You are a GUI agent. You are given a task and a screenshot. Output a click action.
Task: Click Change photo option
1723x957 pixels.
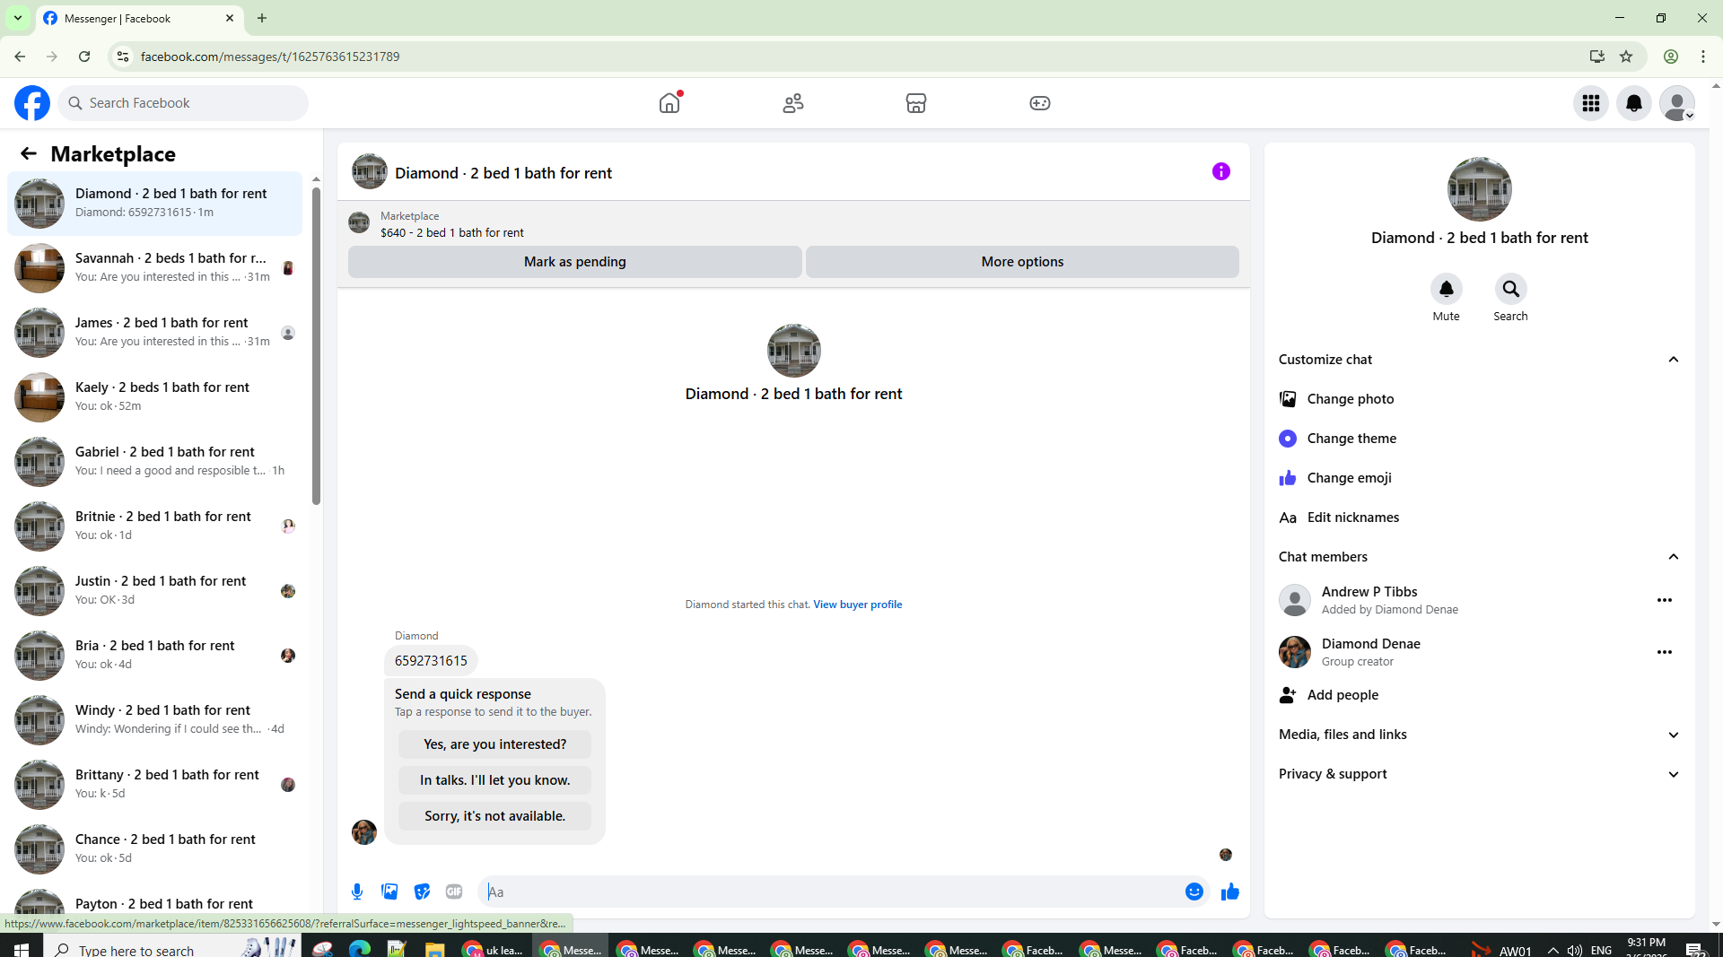coord(1479,399)
